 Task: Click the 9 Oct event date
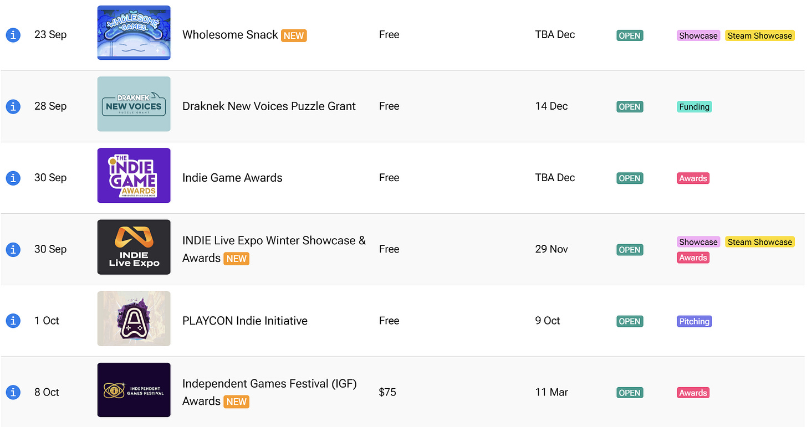point(548,320)
